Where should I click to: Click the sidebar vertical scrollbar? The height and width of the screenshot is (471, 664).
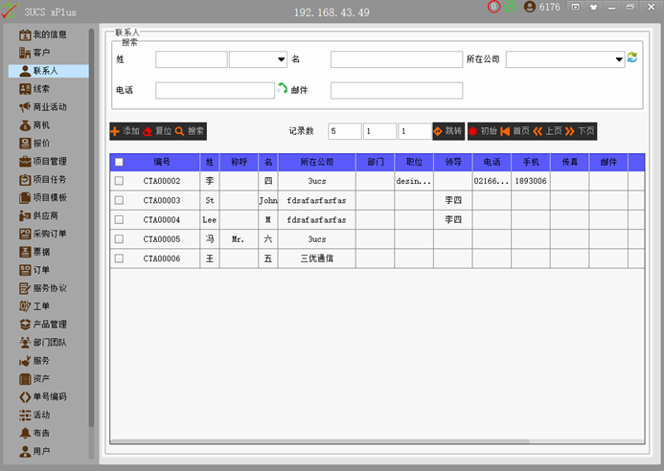click(x=91, y=228)
